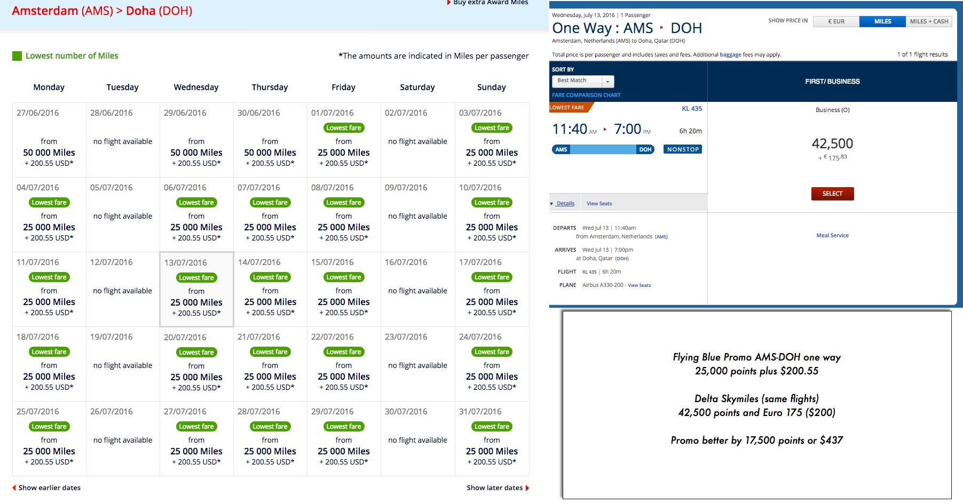Click the Sunday column header

pos(492,87)
